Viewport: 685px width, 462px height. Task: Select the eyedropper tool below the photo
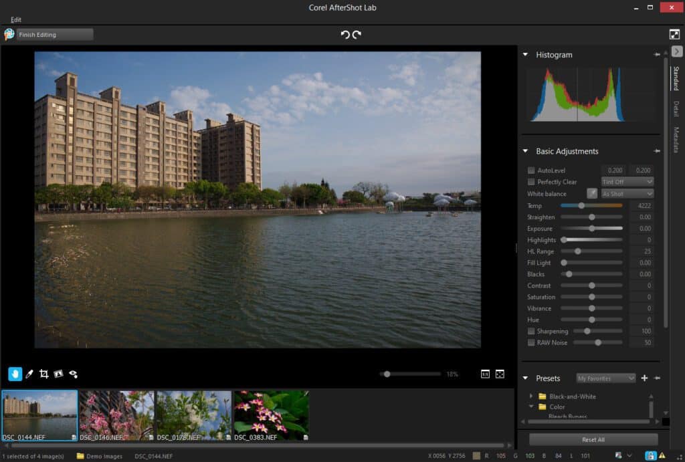pos(29,374)
